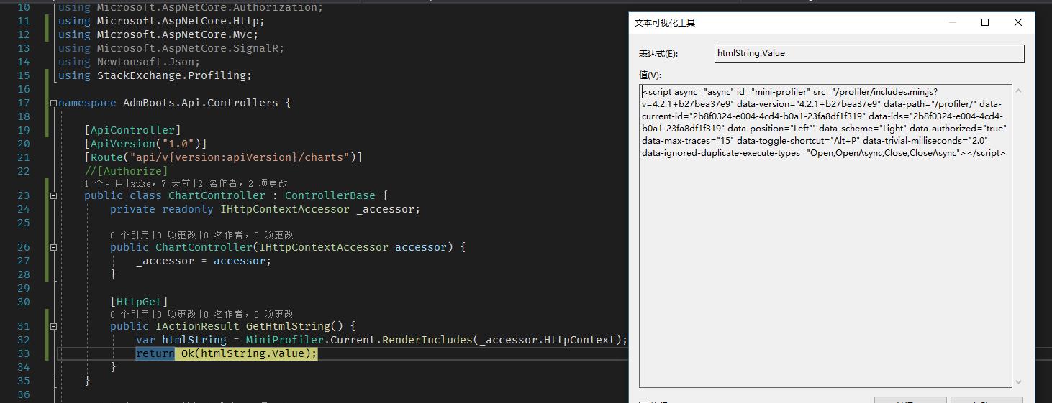Open '0 个引用' CodeLens above the ChartController constructor
The height and width of the screenshot is (403, 1052).
click(x=130, y=235)
